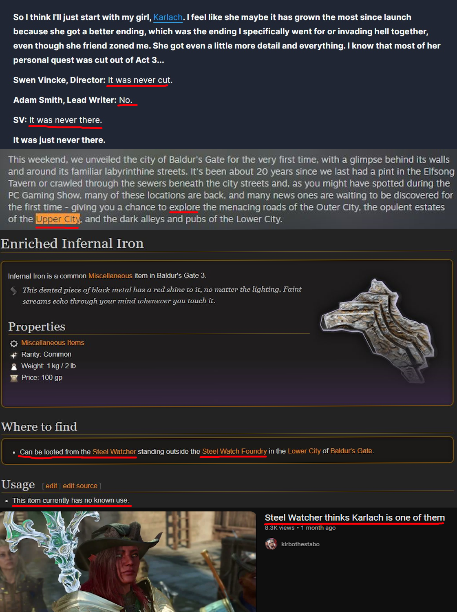This screenshot has height=612, width=457.
Task: Click the Miscellaneous Items gear icon
Action: [x=14, y=343]
